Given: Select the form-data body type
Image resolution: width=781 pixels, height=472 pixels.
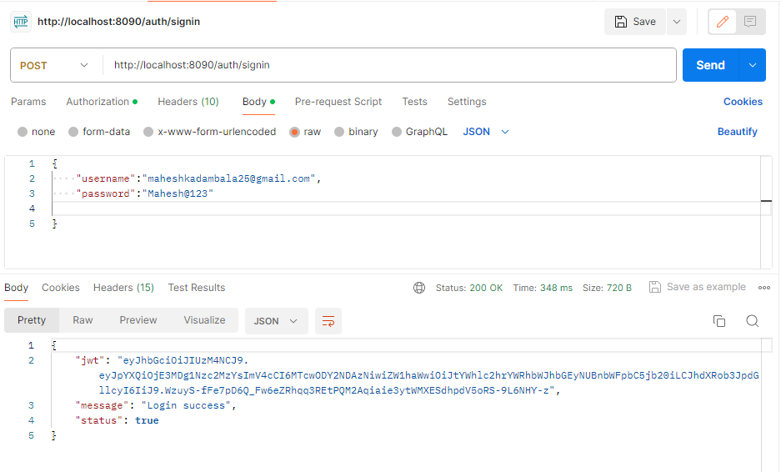Looking at the screenshot, I should pos(99,132).
